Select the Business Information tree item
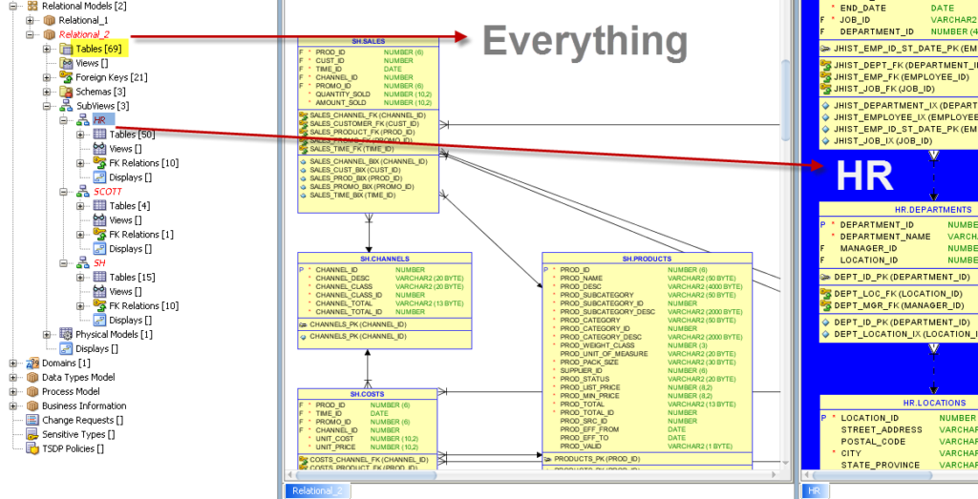978x499 pixels. (84, 406)
